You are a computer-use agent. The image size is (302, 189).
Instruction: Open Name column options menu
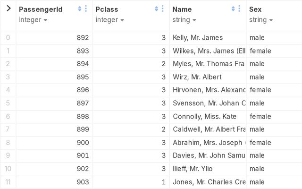coord(239,9)
